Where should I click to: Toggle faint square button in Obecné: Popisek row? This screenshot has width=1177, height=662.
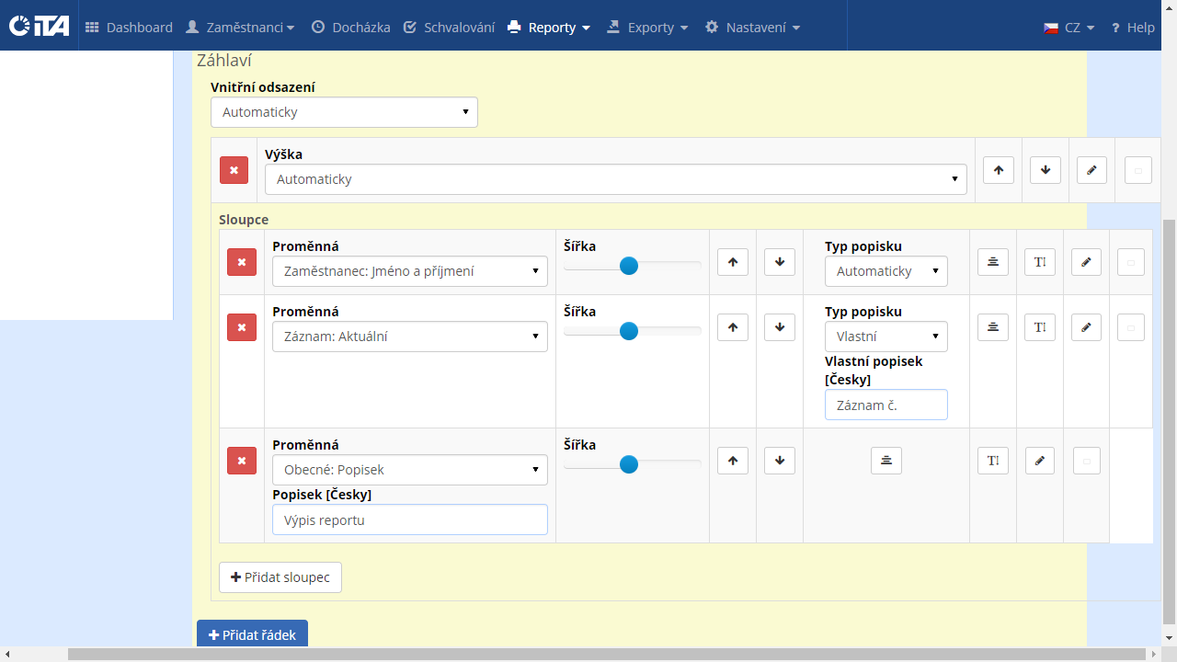1087,461
